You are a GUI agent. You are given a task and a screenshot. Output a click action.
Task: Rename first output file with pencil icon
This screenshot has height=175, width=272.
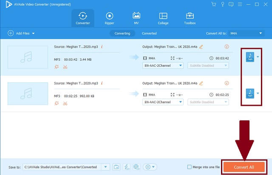(201, 47)
